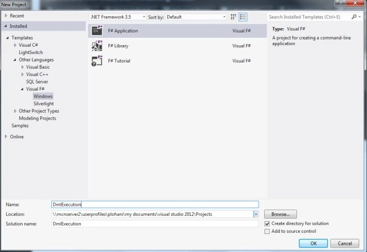This screenshot has width=367, height=252.
Task: Expand the Other Project Types arrow
Action: pyautogui.click(x=15, y=111)
